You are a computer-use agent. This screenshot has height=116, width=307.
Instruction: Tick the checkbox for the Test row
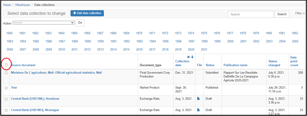pos(6,88)
